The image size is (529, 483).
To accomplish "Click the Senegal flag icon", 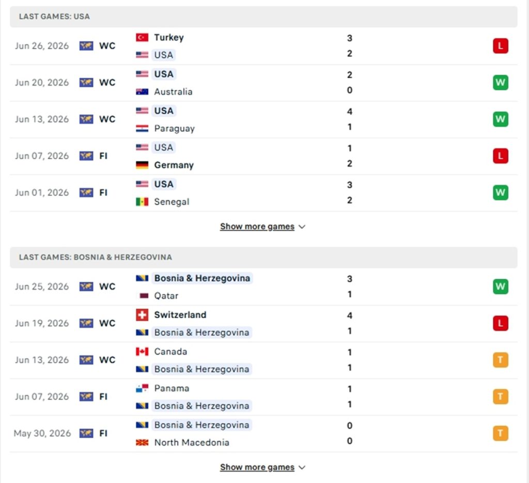I will click(142, 202).
